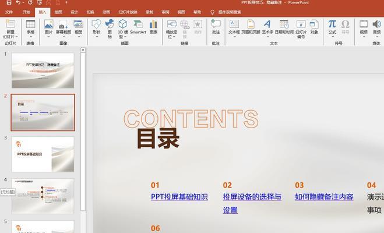Follow the 投屏设备的选择与设置 hyperlink

coord(252,203)
